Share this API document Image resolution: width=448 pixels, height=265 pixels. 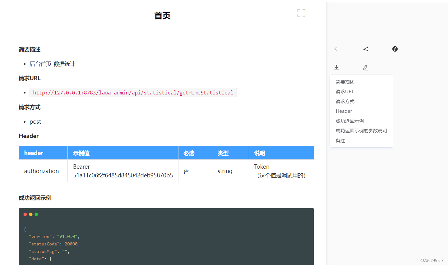[x=366, y=49]
